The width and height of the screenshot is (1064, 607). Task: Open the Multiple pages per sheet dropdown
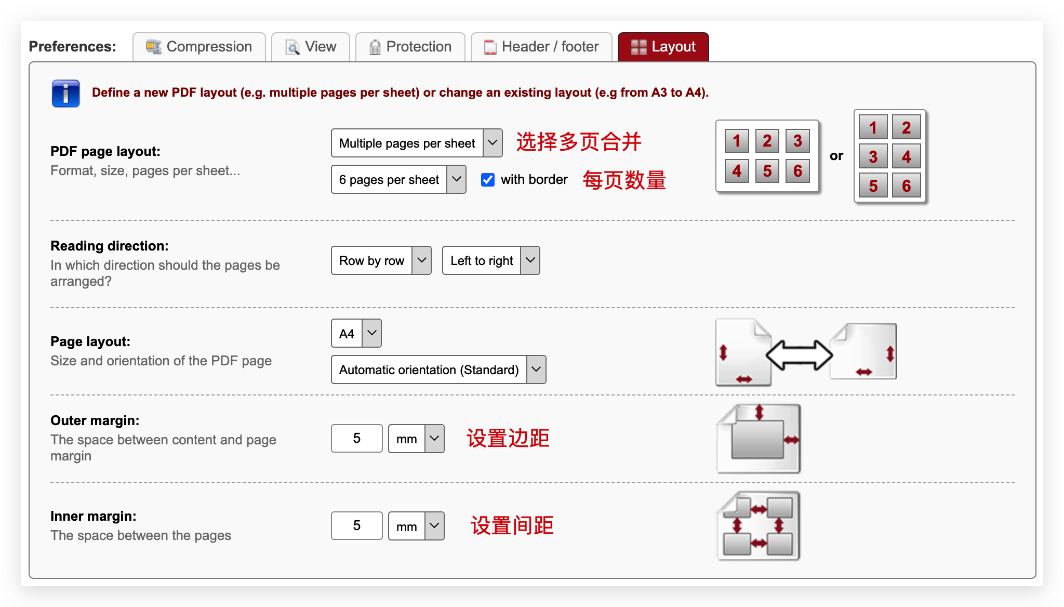[416, 143]
